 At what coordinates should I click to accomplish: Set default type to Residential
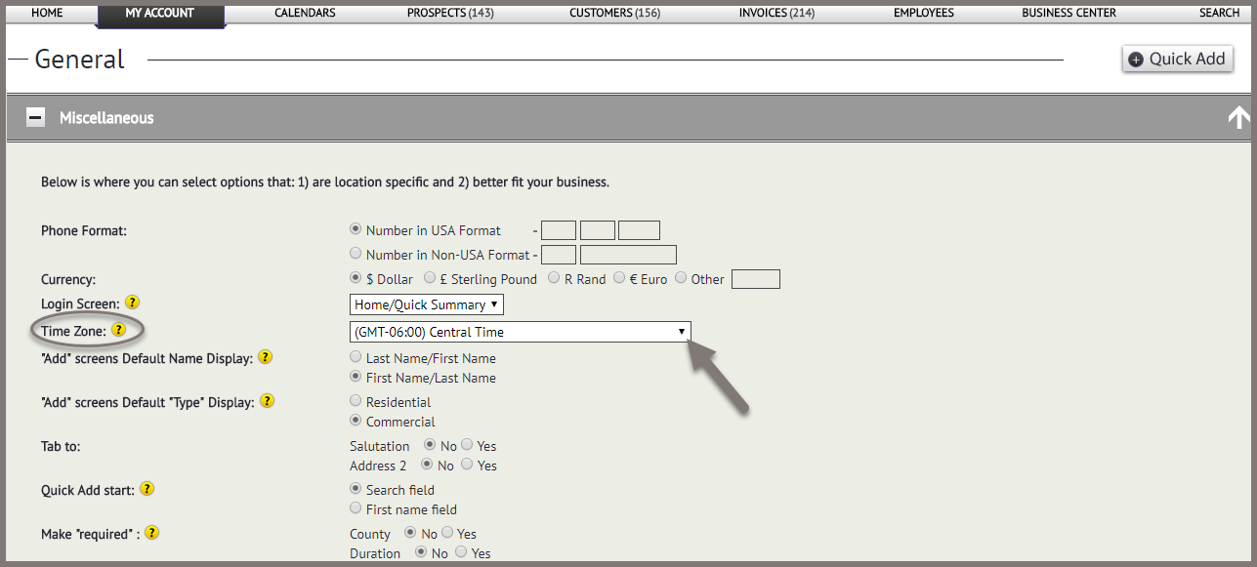click(x=356, y=401)
